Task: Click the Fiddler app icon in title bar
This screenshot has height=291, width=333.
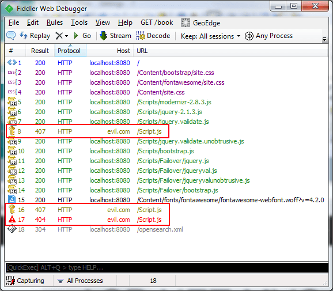Action: pyautogui.click(x=9, y=9)
